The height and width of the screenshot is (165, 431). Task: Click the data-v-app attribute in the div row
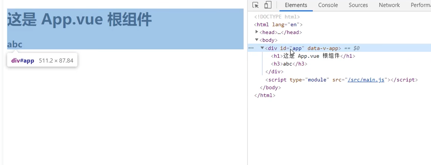click(x=323, y=48)
